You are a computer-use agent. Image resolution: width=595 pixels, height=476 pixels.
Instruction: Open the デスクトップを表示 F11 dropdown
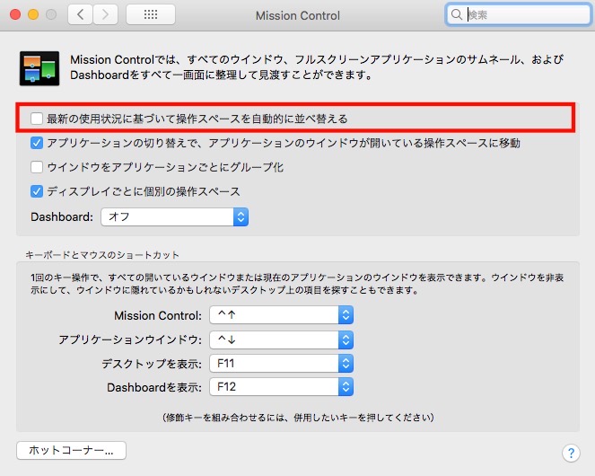tap(281, 364)
